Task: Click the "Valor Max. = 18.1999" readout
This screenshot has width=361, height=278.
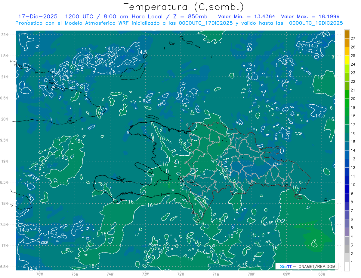Action: coord(310,16)
